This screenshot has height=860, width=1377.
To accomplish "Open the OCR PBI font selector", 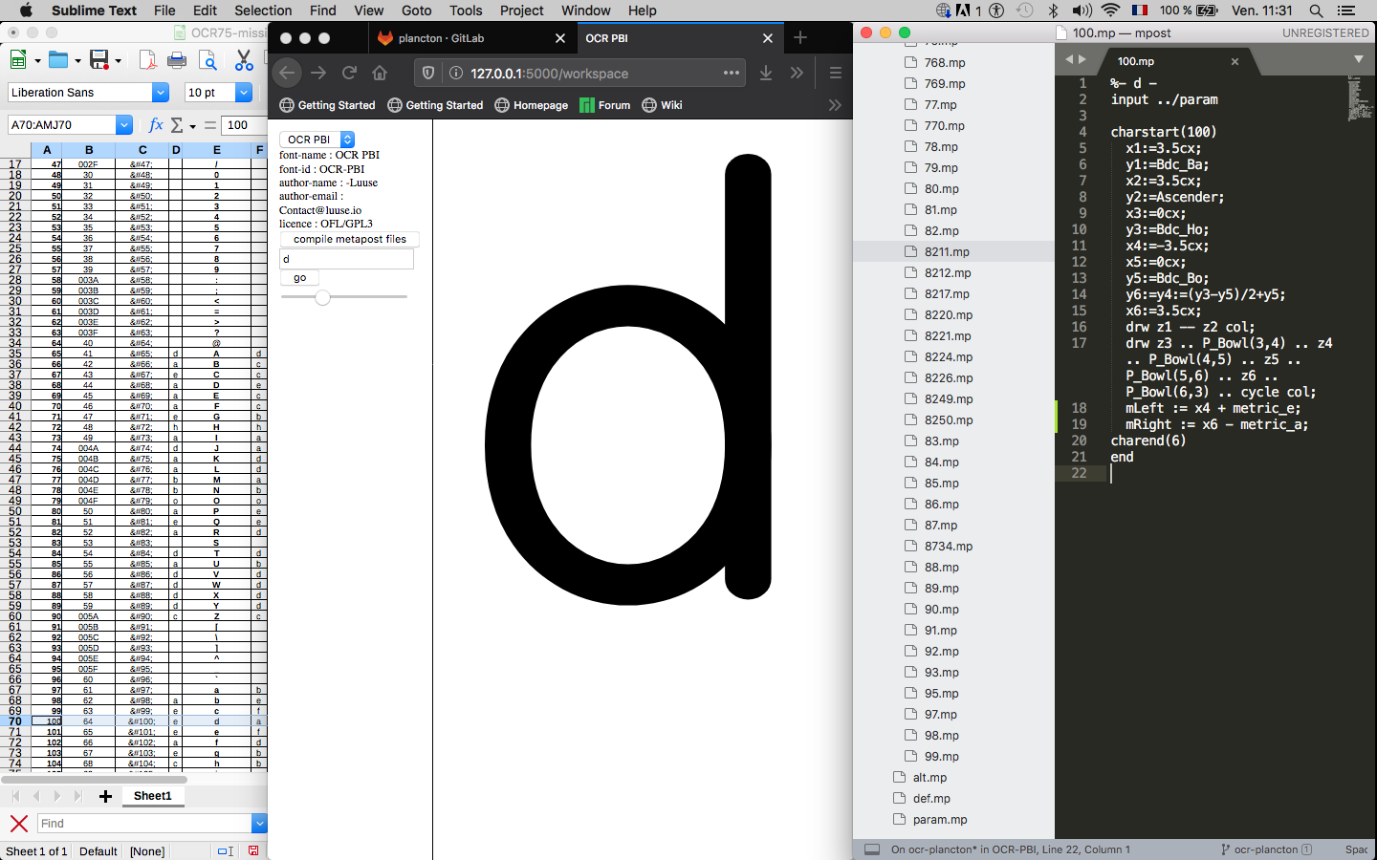I will [317, 140].
